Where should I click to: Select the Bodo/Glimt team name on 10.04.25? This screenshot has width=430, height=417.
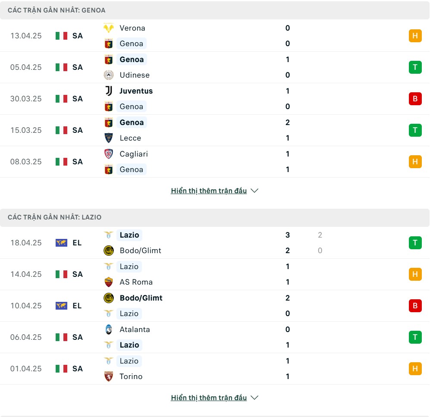141,298
